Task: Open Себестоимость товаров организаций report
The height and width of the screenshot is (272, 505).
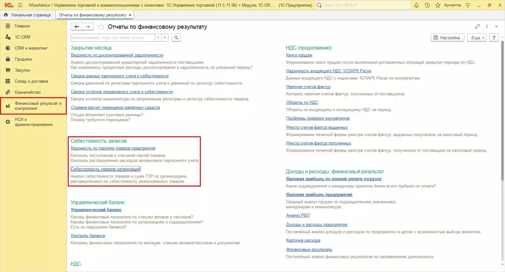Action: 106,169
